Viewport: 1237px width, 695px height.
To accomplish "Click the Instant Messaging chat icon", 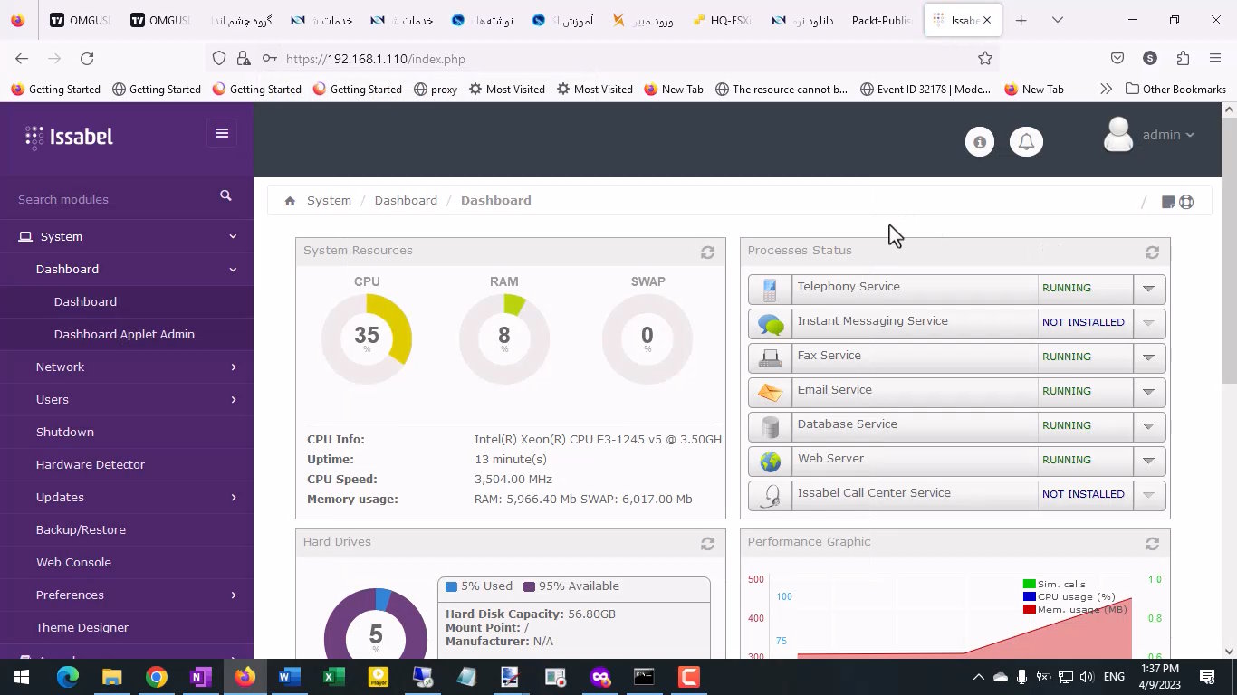I will click(771, 324).
